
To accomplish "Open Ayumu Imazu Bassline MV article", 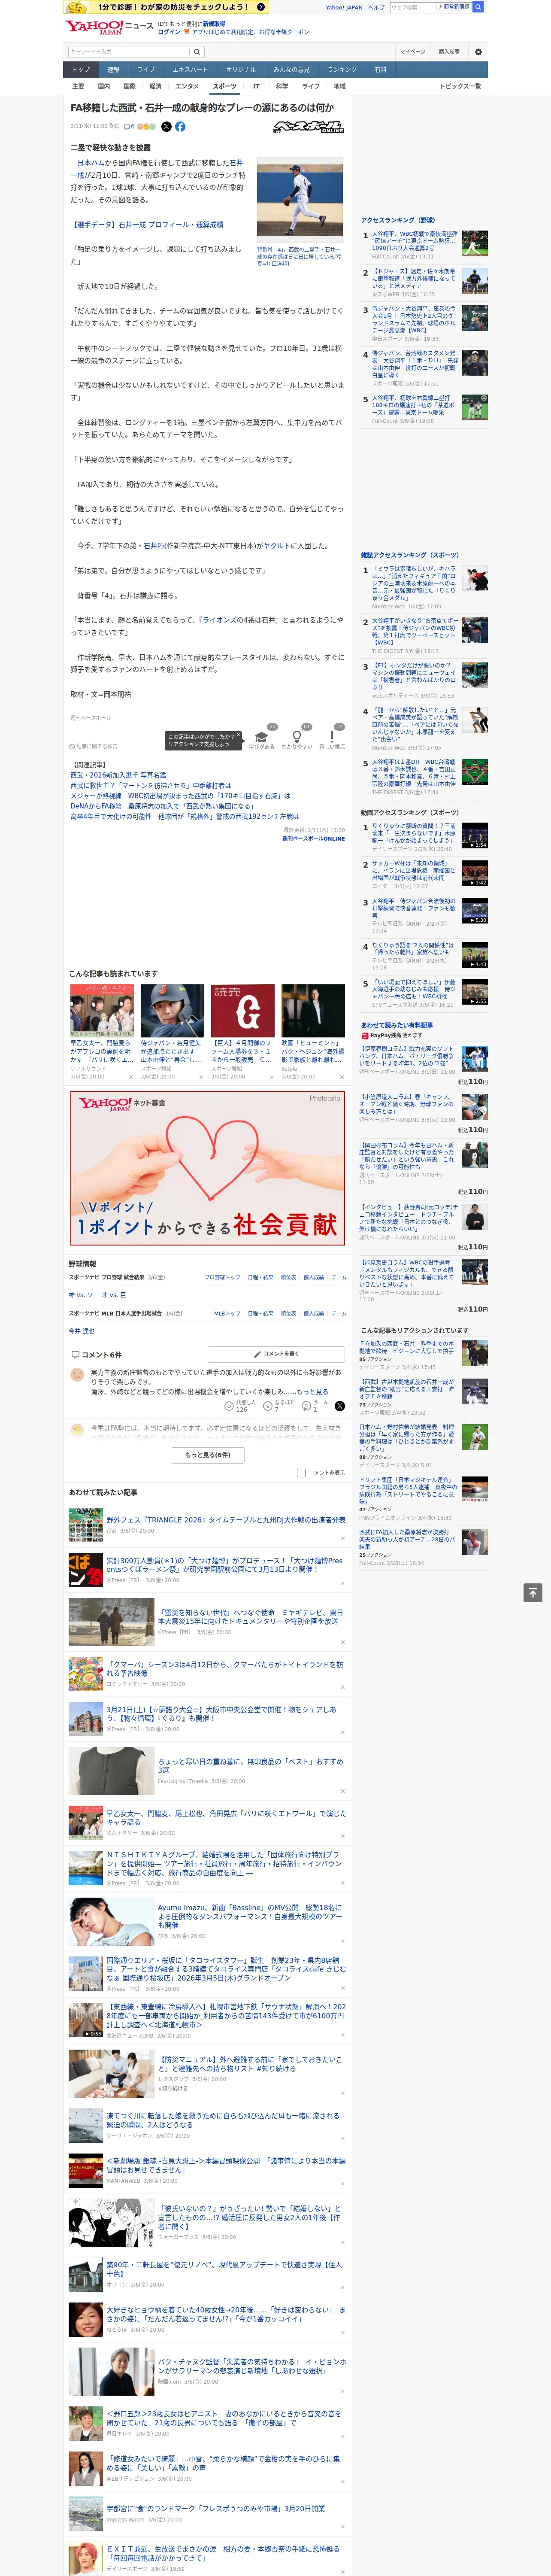I will pyautogui.click(x=250, y=1916).
